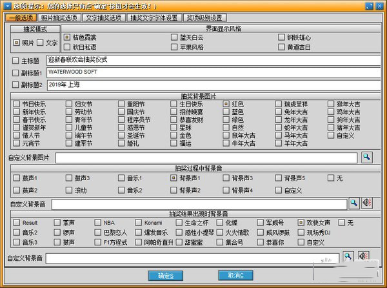Viewport: 387px width, 288px height.
Task: Enable the 主标题 checkbox
Action: [16, 60]
